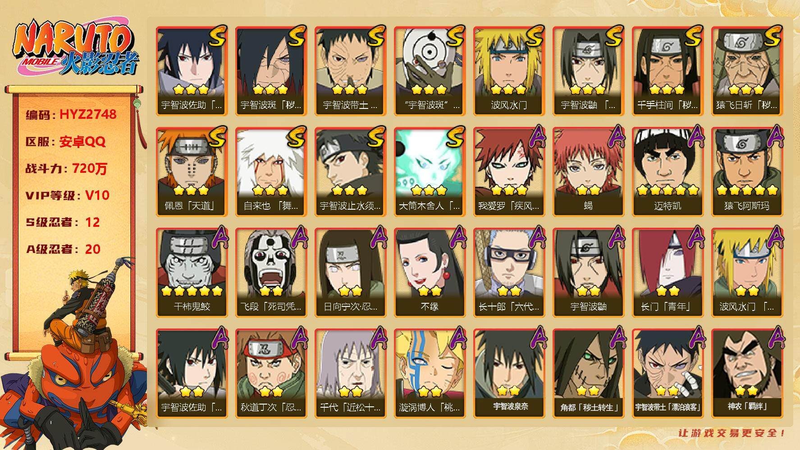800x450 pixels.
Task: Click the 长门「青年」 ninja card
Action: tap(667, 272)
